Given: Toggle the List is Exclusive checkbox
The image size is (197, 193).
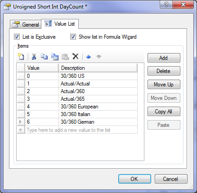Looking at the screenshot, I should pos(17,37).
